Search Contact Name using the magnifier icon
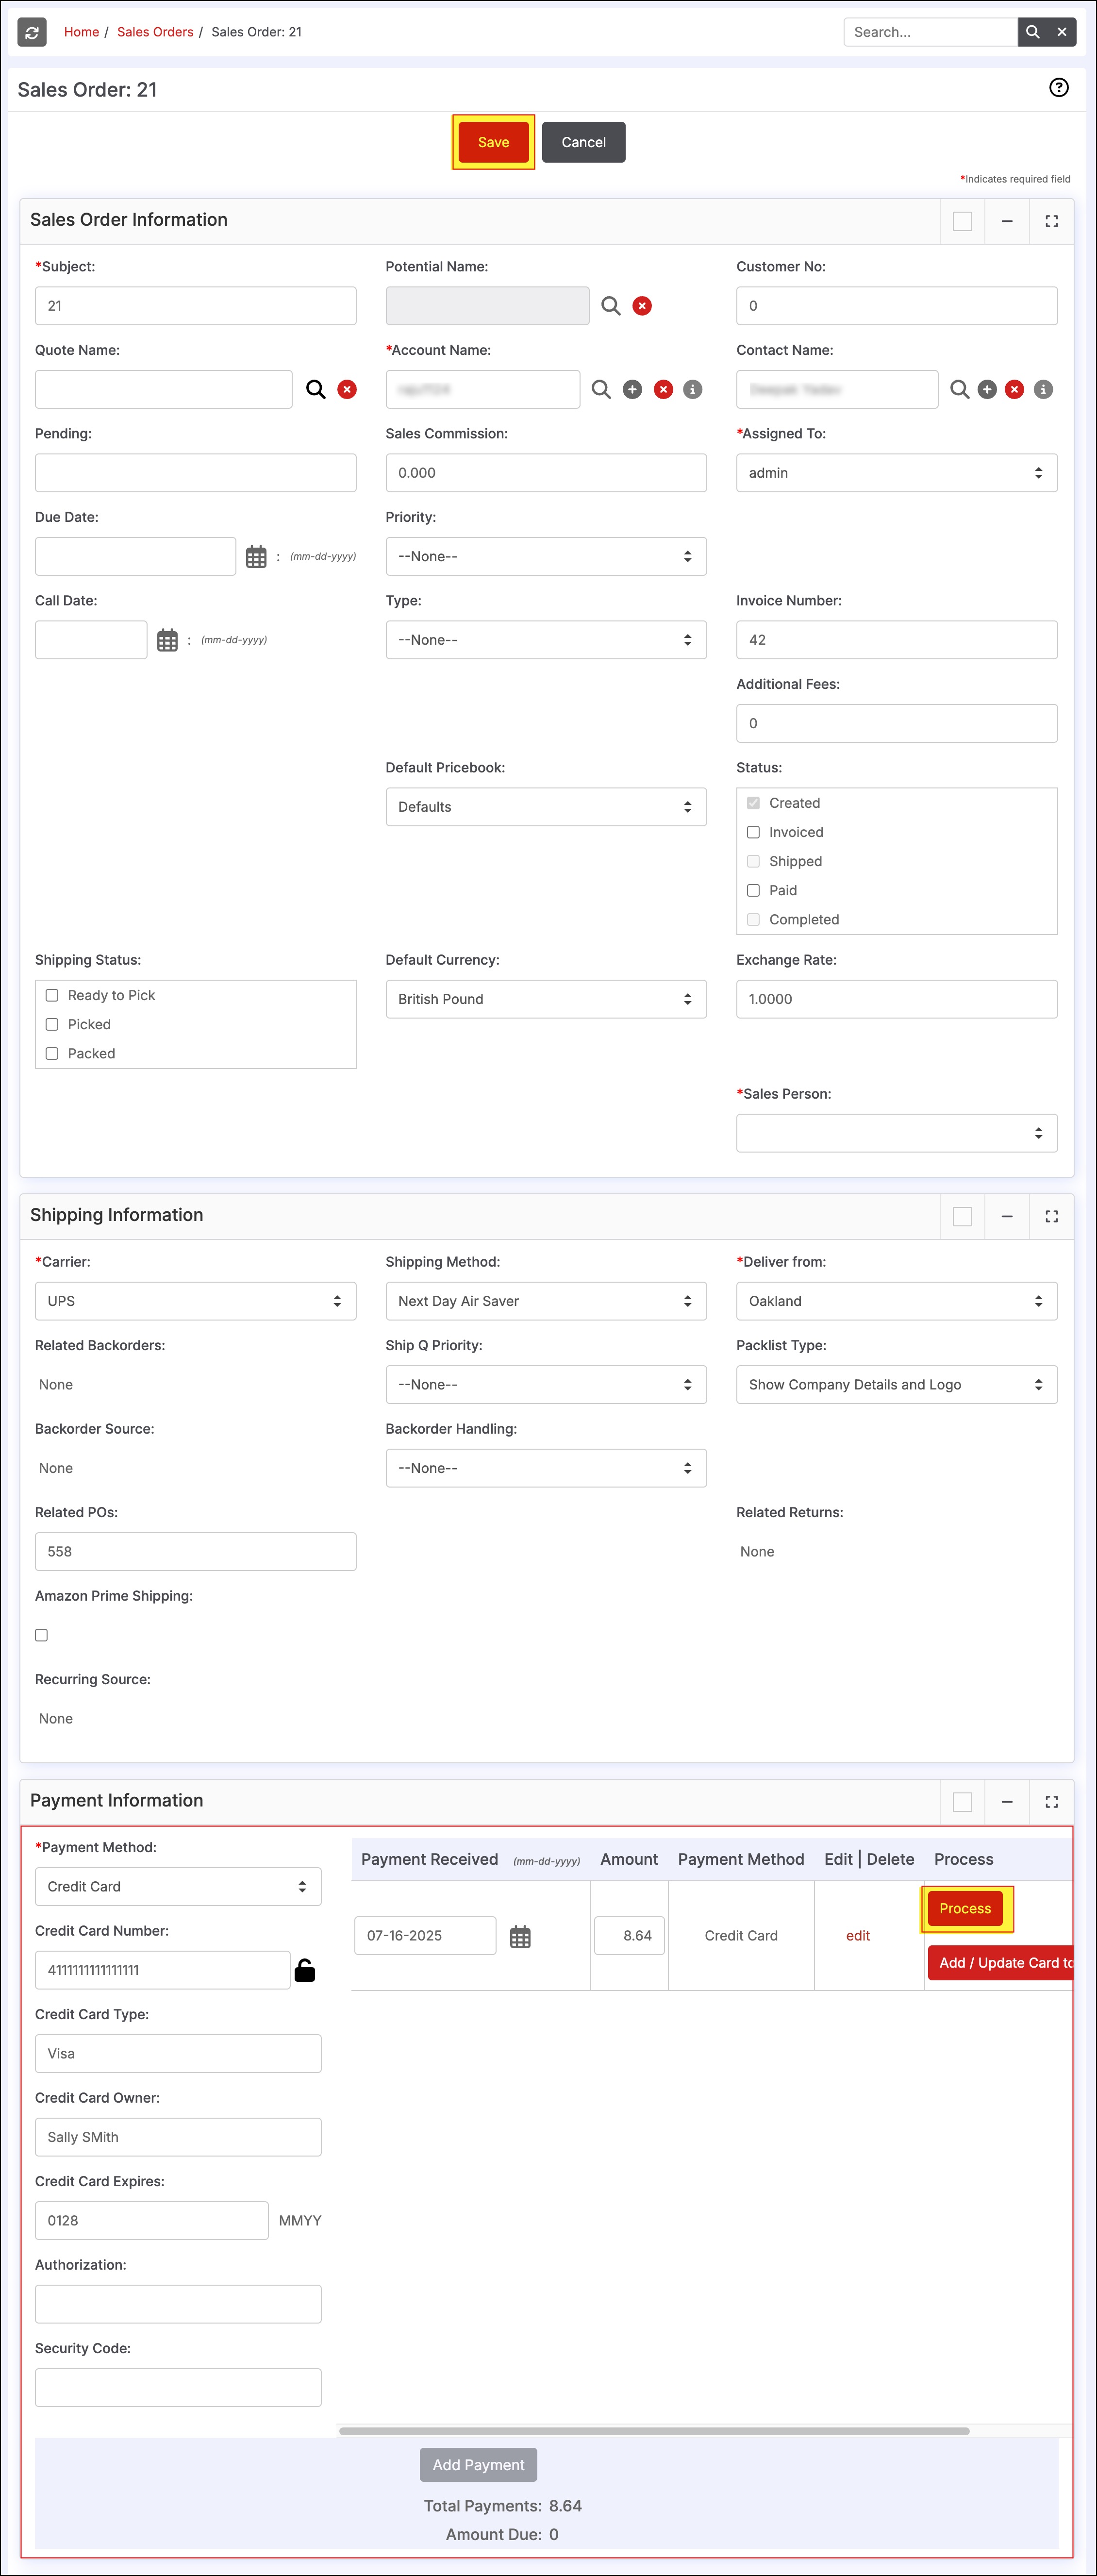 click(959, 389)
